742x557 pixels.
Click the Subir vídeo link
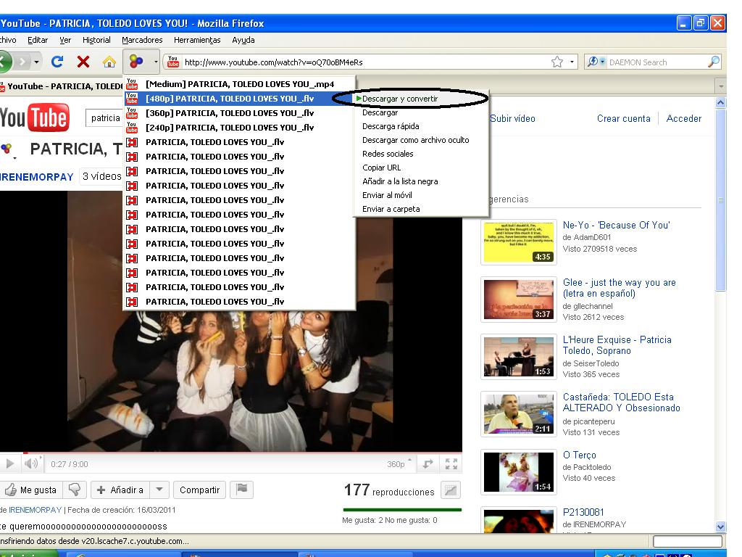(512, 118)
